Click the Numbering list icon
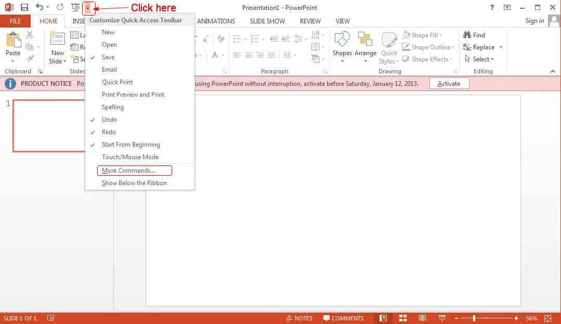Viewport: 561px width, 324px height. 255,38
